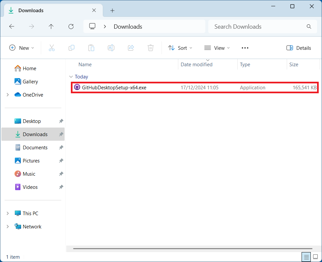The width and height of the screenshot is (322, 262).
Task: Click the New button
Action: [21, 48]
